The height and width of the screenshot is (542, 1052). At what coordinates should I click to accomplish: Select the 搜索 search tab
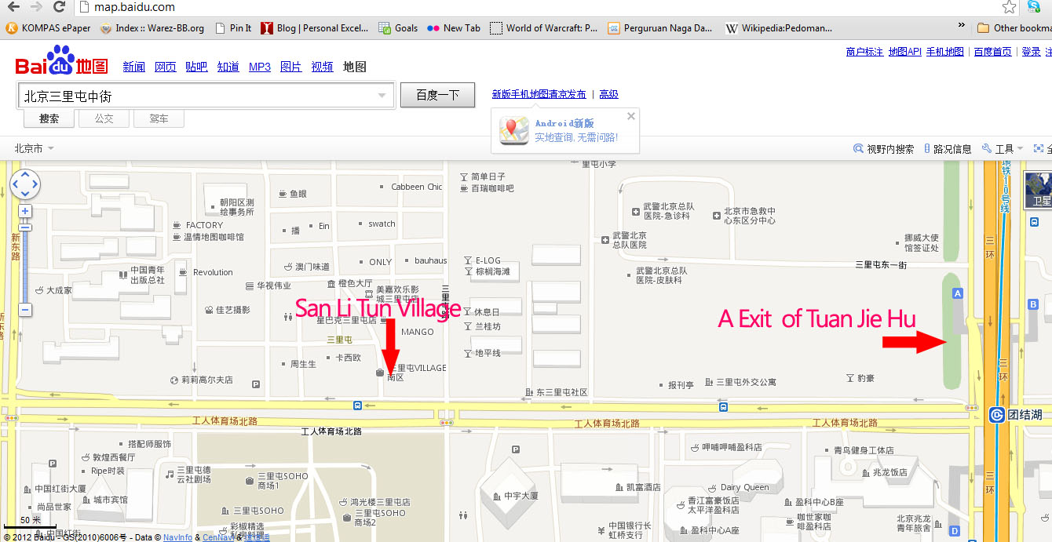(x=49, y=119)
